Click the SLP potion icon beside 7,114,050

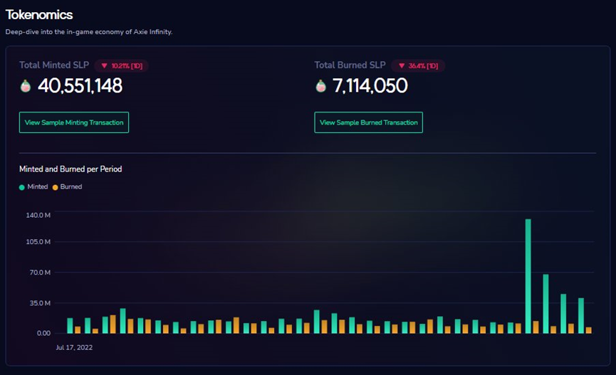[x=320, y=86]
